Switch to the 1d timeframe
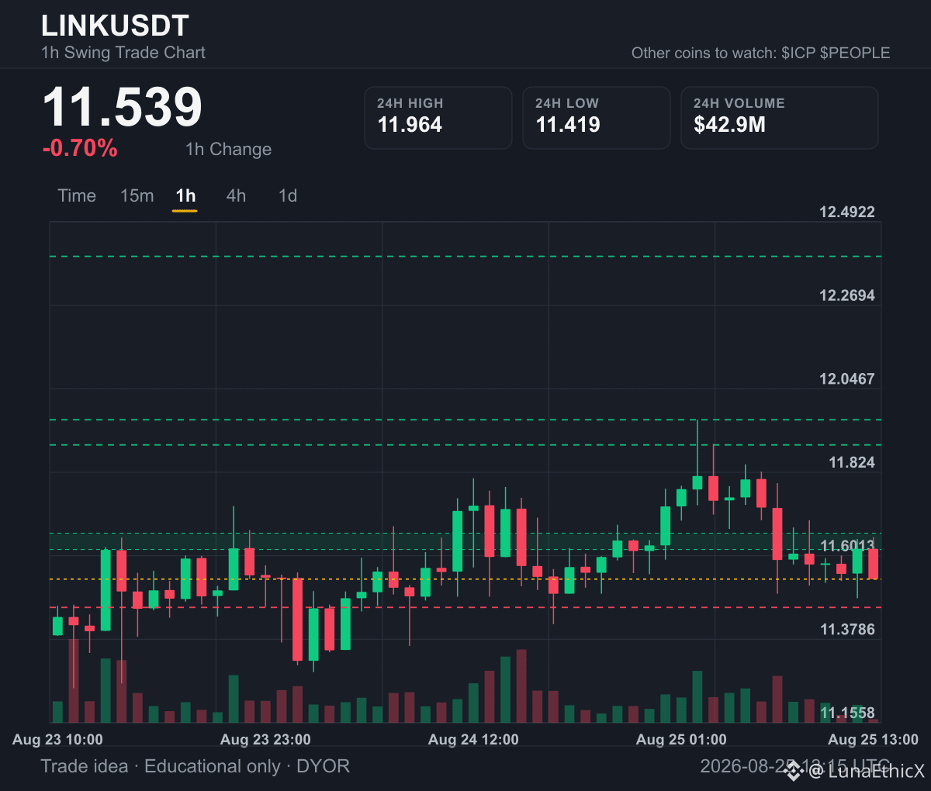 point(288,195)
